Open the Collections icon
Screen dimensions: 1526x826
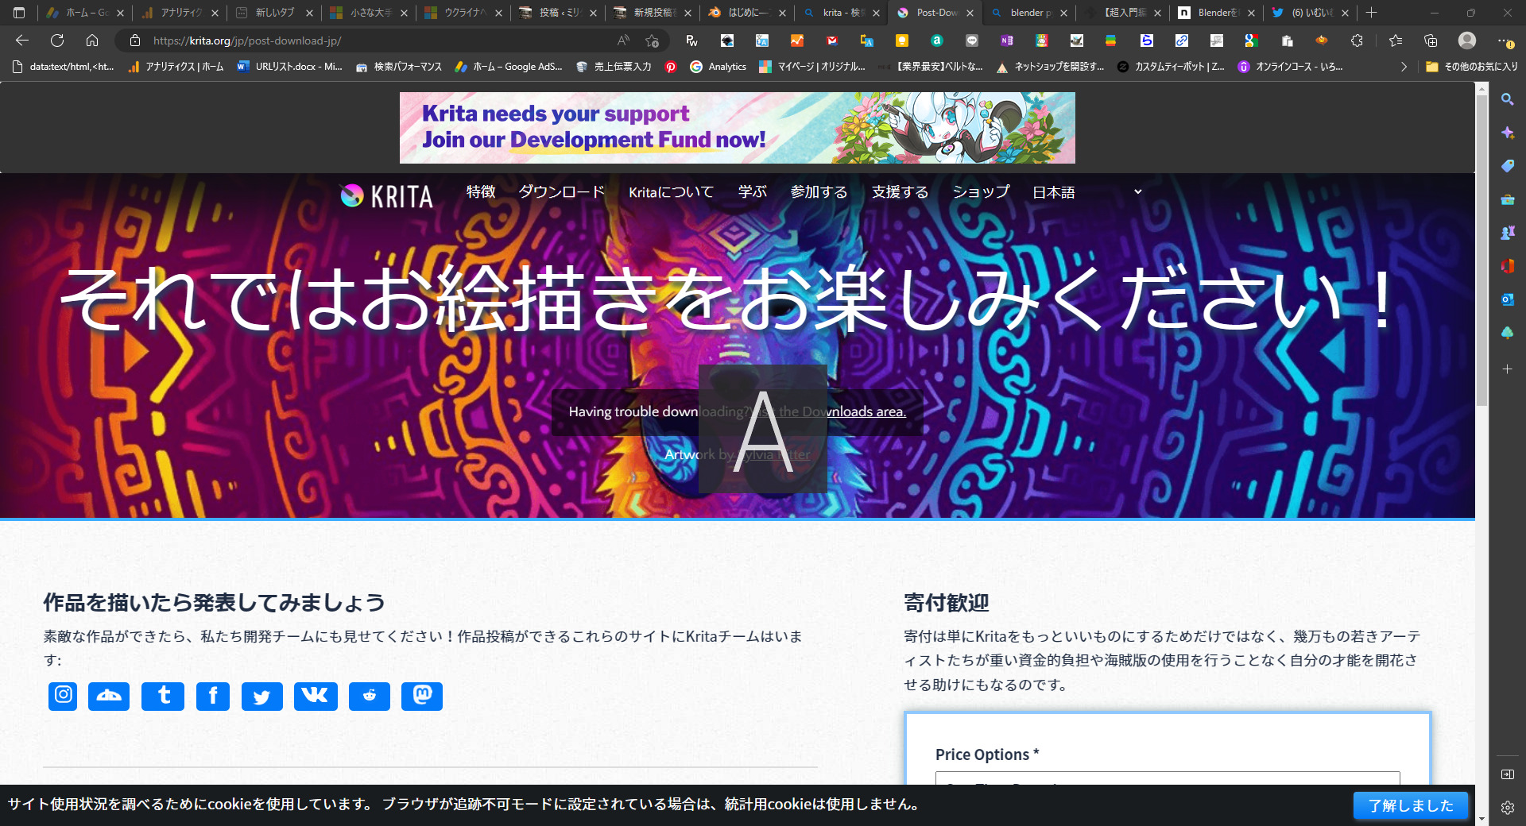1431,41
